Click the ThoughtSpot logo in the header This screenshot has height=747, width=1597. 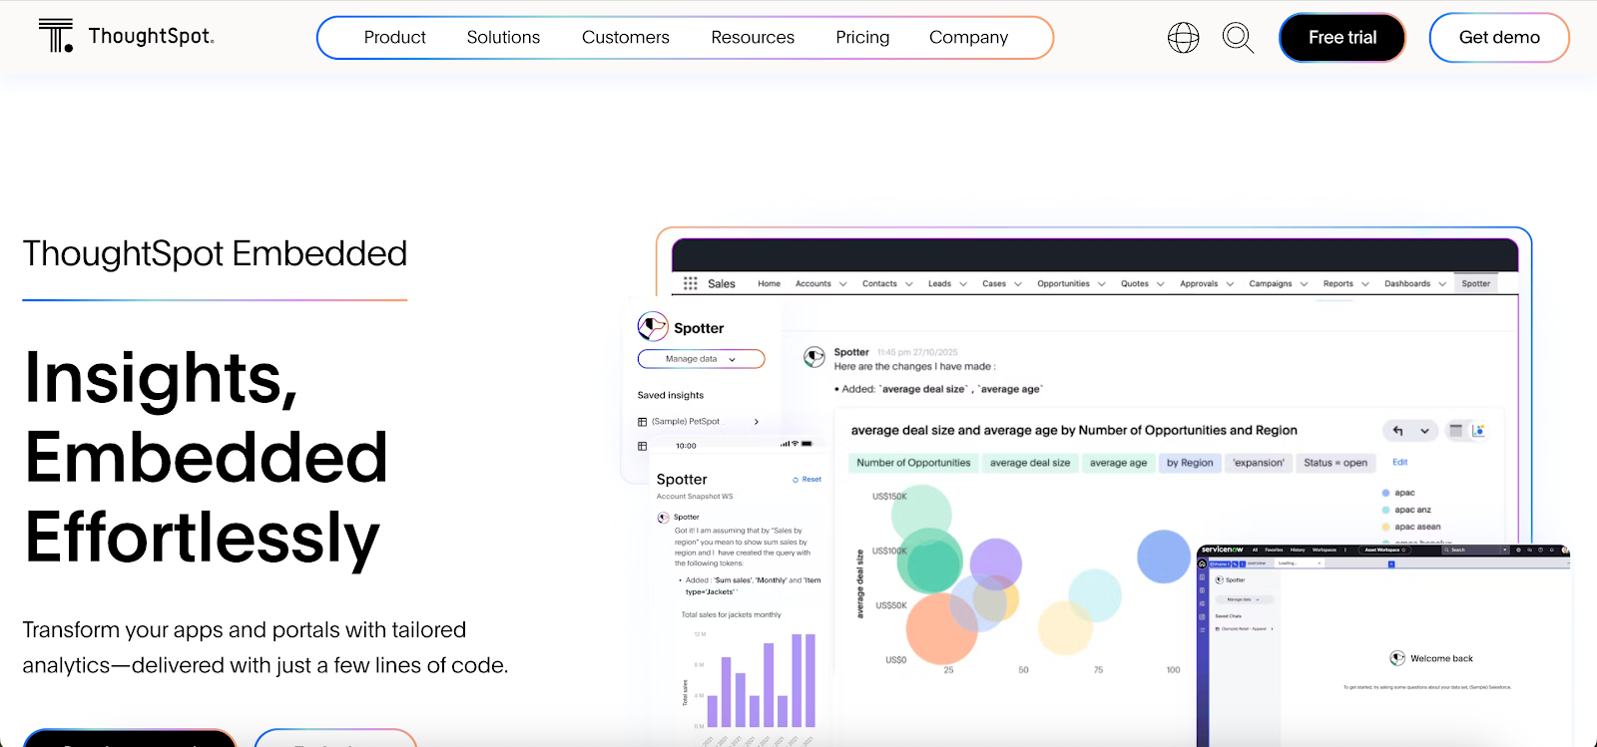[126, 36]
